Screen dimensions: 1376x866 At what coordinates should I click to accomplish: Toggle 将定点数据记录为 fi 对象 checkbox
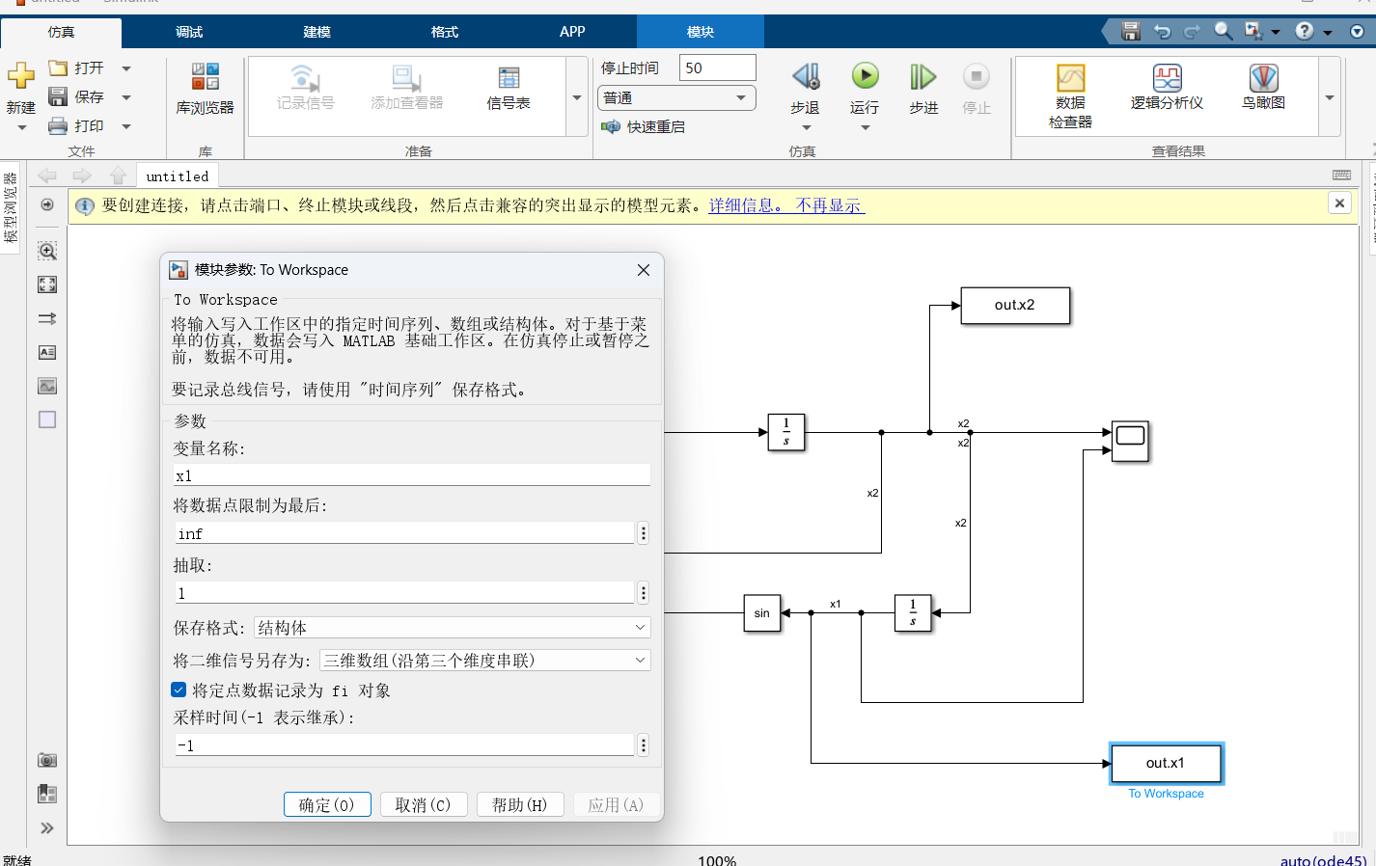pos(179,690)
